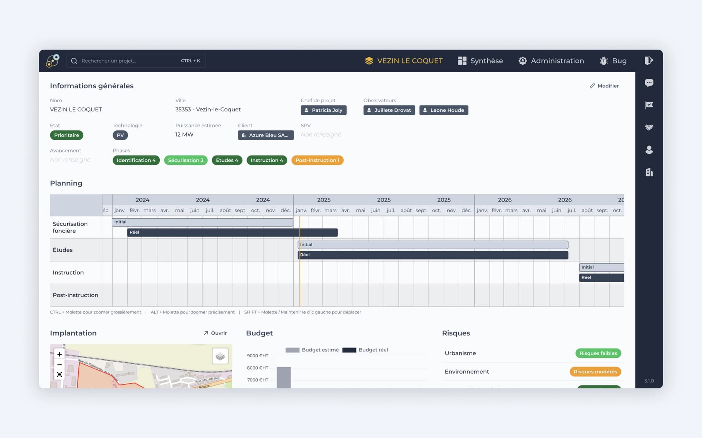Select the Études 4 phase badge
The width and height of the screenshot is (702, 438).
(x=227, y=160)
